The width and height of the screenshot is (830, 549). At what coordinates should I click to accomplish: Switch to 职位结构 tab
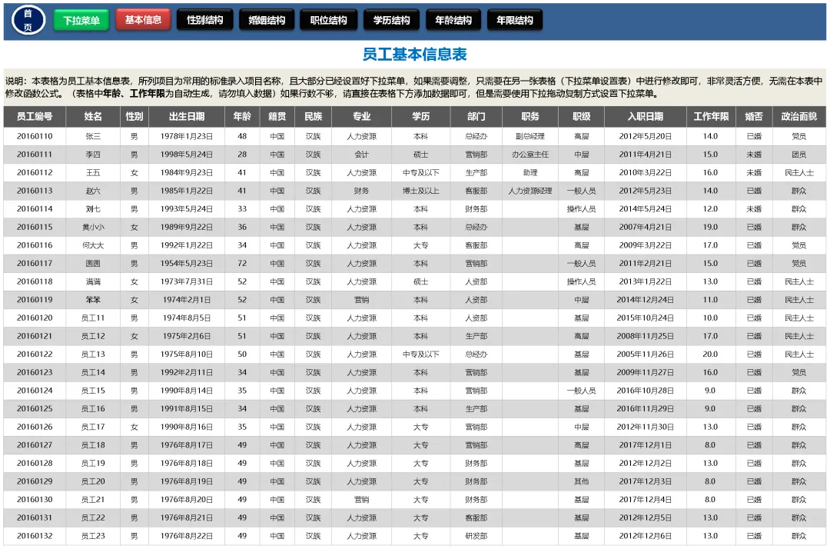328,20
